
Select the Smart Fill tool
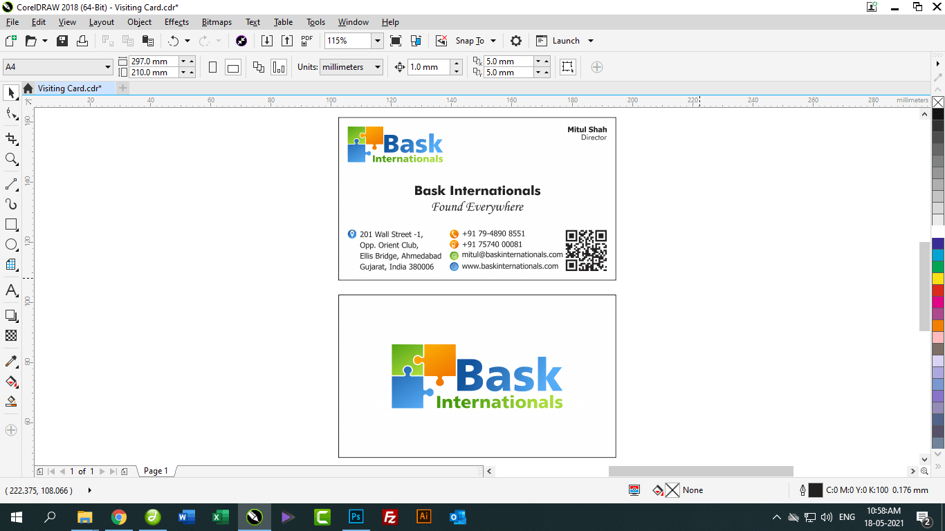pyautogui.click(x=11, y=401)
